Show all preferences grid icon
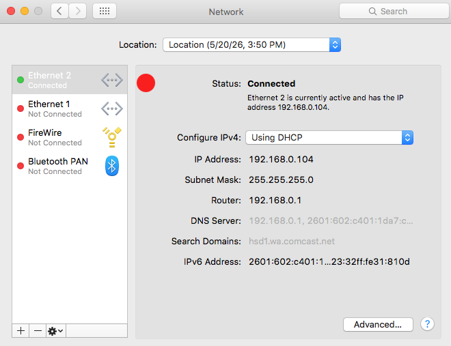The image size is (451, 346). point(105,11)
